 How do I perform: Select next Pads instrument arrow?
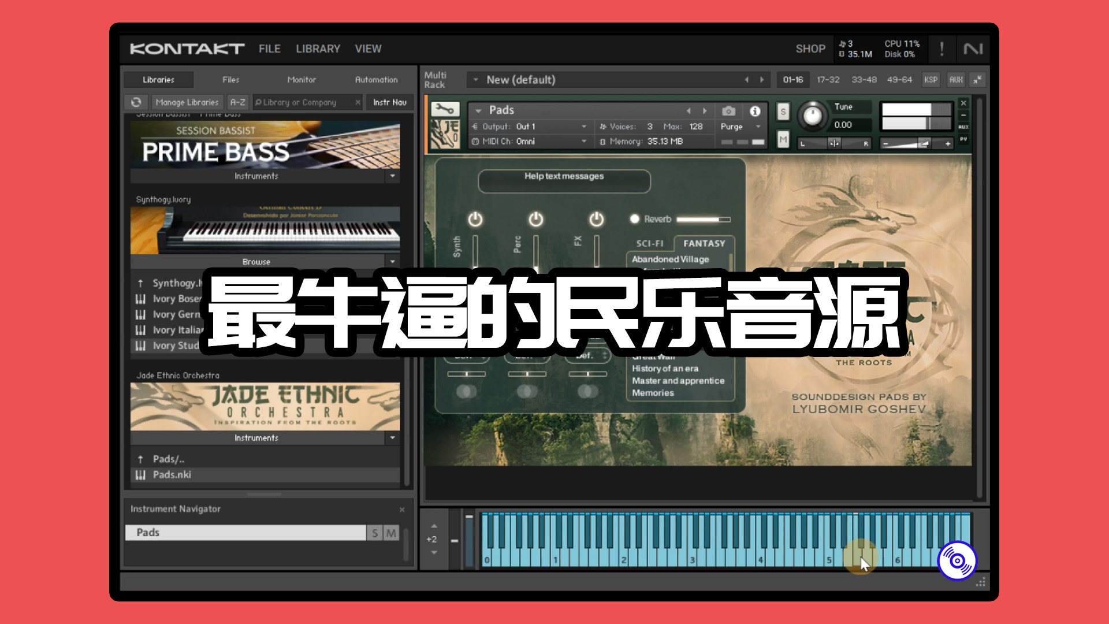coord(705,111)
